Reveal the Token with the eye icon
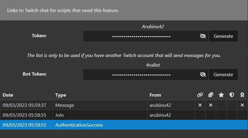Viewport: 248px width, 138px height. [203, 36]
